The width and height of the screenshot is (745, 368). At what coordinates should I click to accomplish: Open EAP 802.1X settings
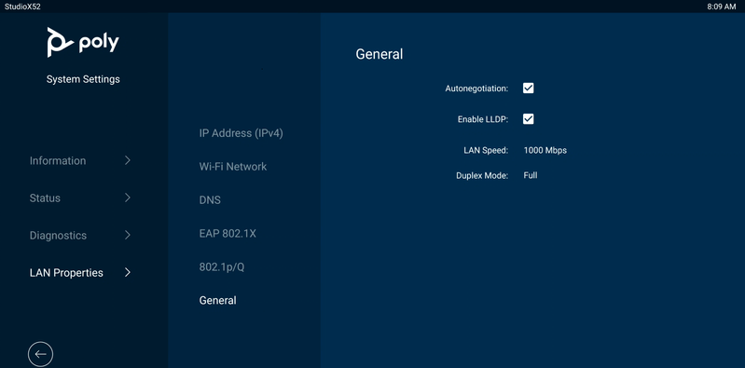[x=228, y=234]
